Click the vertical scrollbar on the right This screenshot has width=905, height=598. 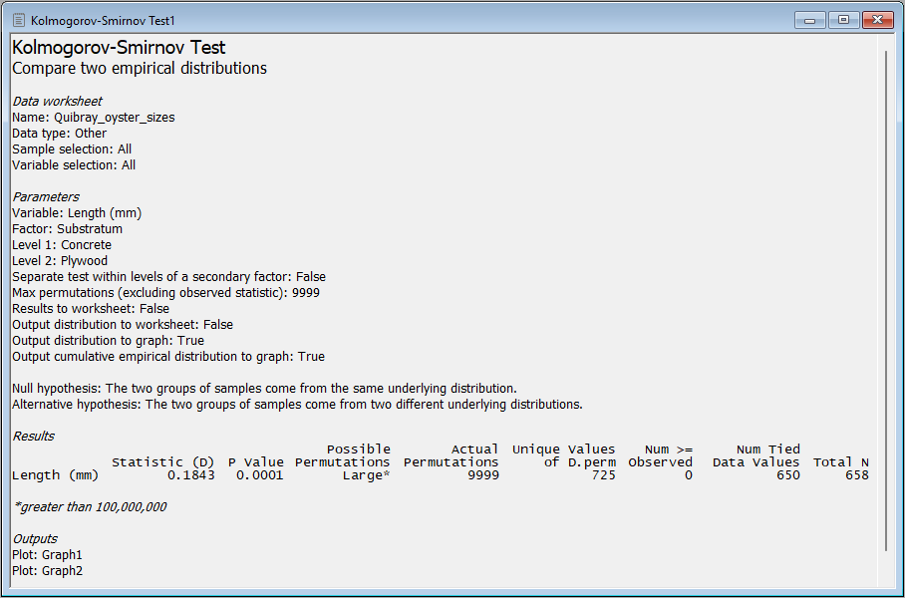[886, 299]
